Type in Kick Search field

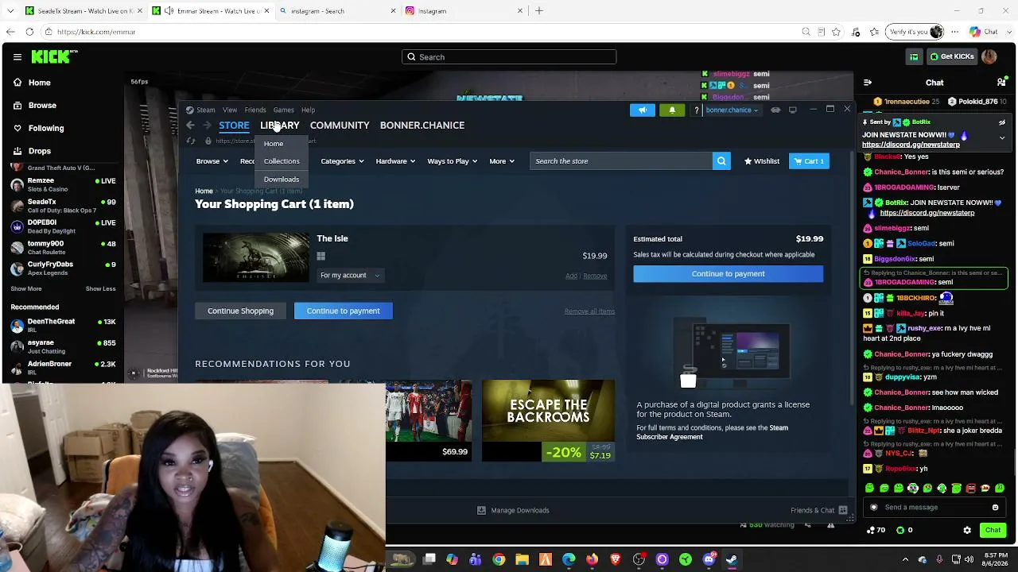click(509, 57)
